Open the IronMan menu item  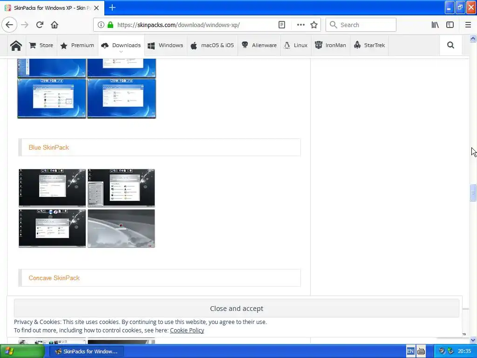(330, 45)
